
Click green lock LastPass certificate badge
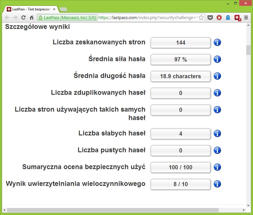(67, 18)
